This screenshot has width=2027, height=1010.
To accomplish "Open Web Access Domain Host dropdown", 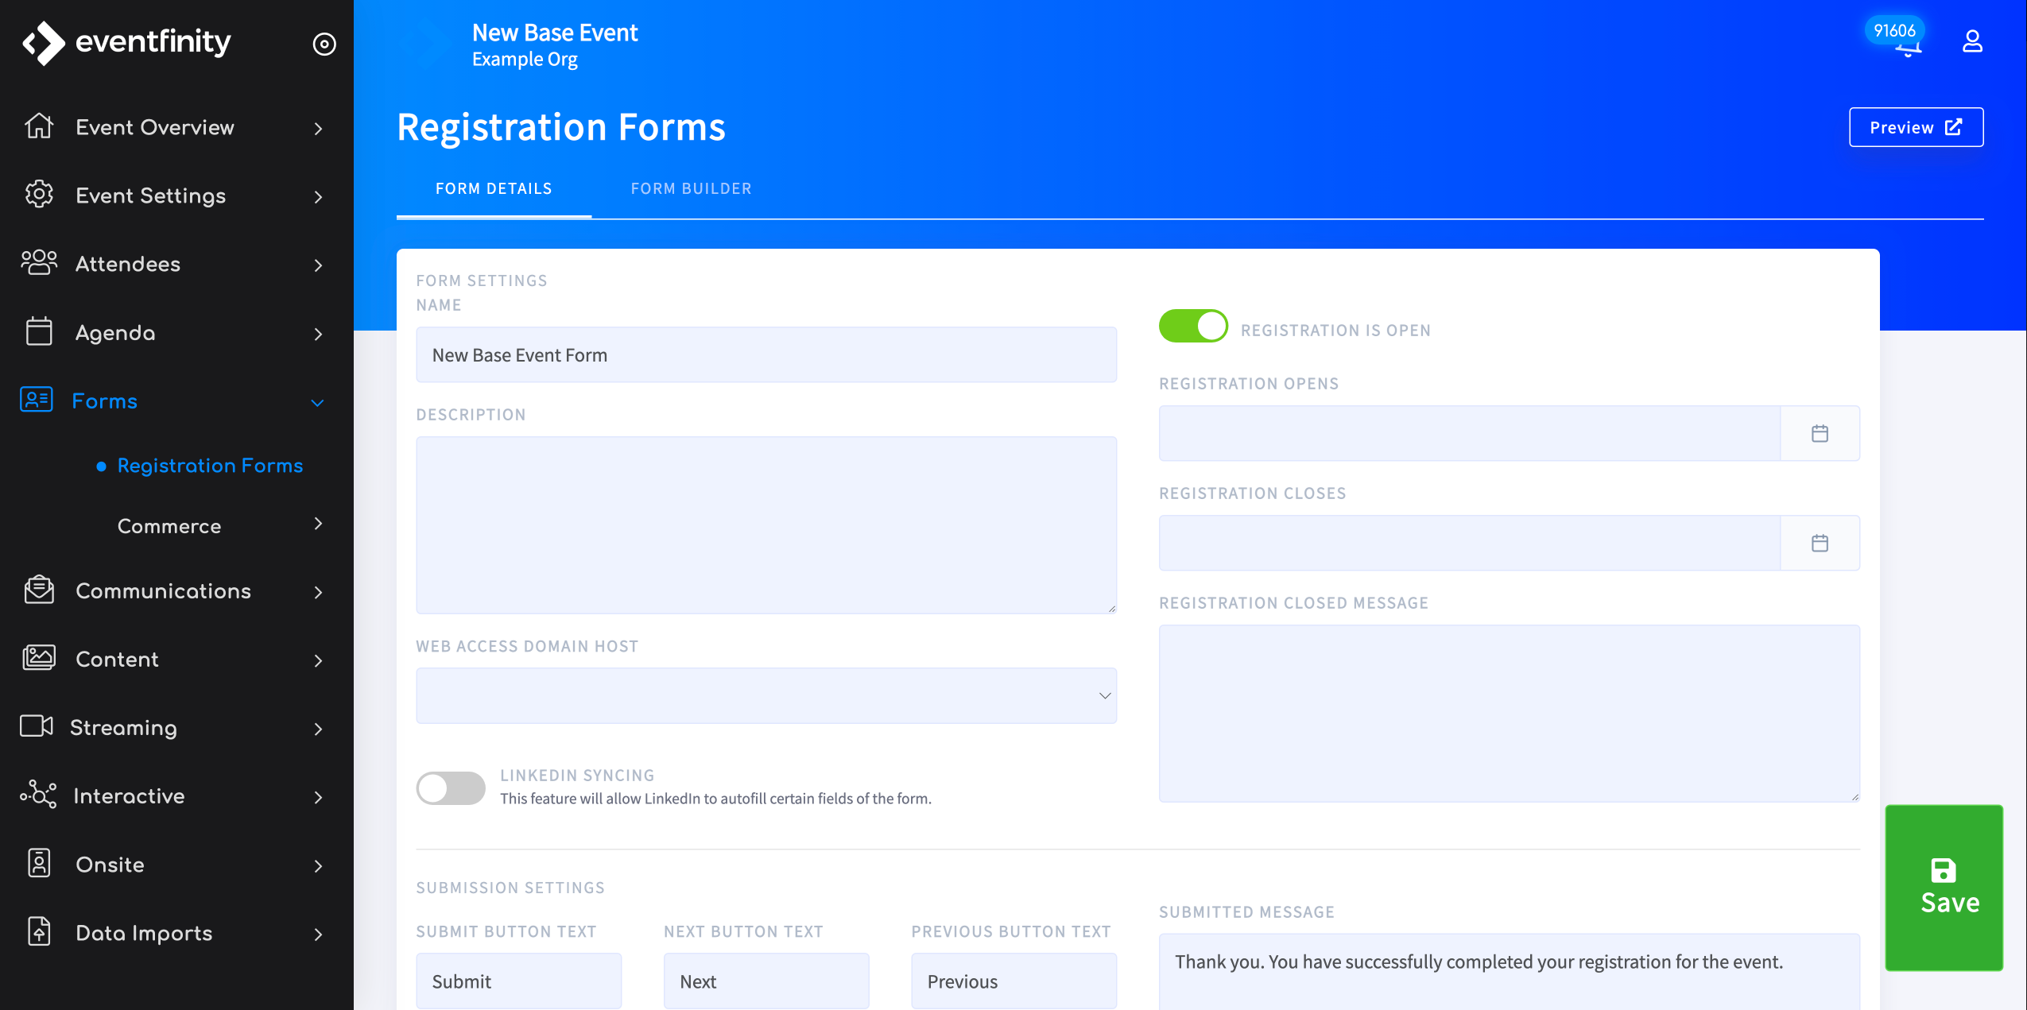I will tap(765, 696).
